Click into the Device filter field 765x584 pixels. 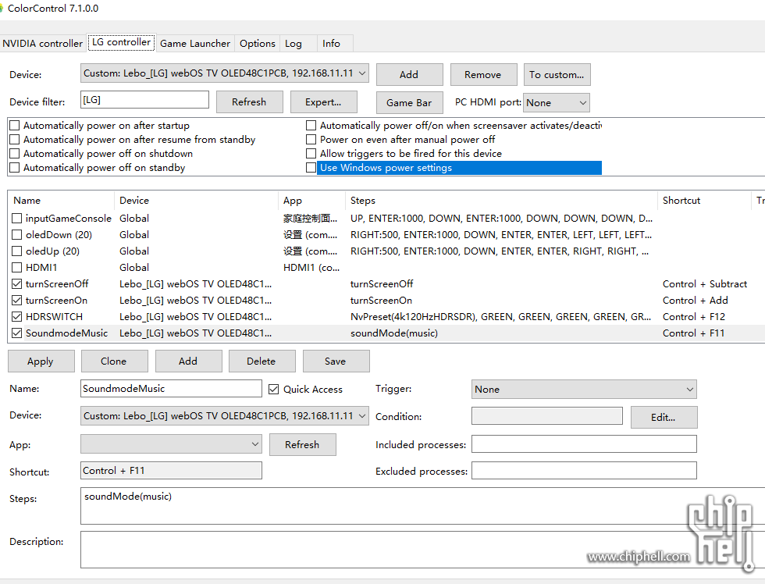coord(144,100)
